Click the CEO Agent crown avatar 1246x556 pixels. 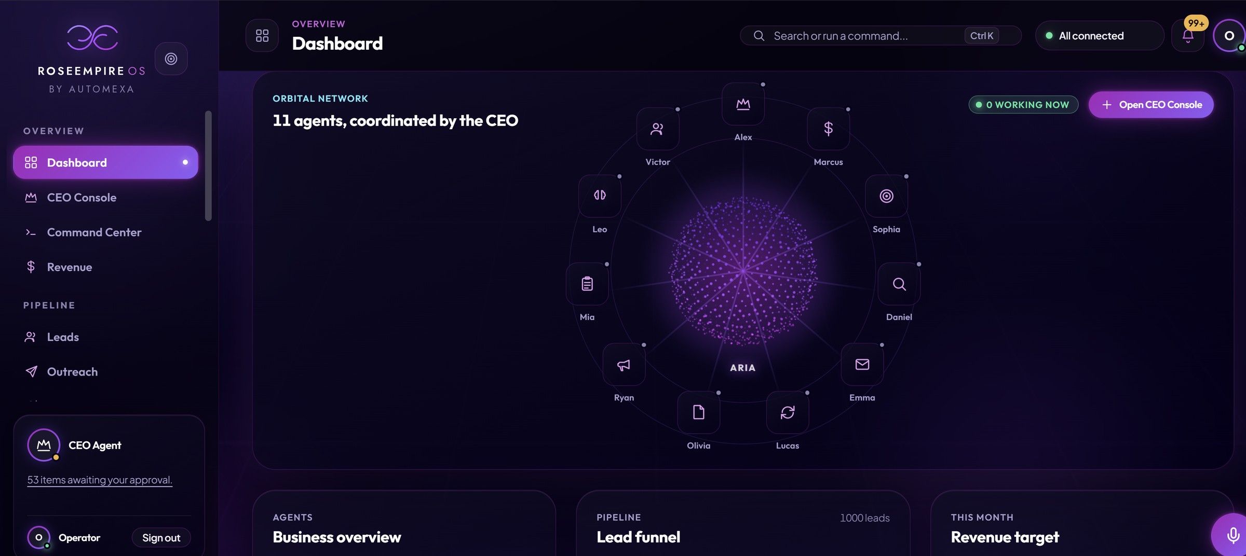(44, 445)
